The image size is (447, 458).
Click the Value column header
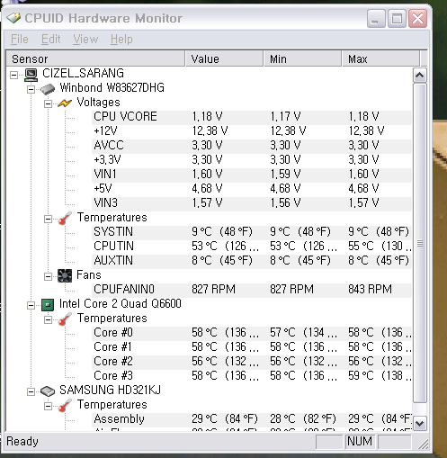click(x=224, y=58)
